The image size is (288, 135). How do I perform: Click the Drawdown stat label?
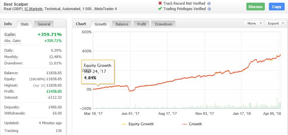[x=13, y=63]
